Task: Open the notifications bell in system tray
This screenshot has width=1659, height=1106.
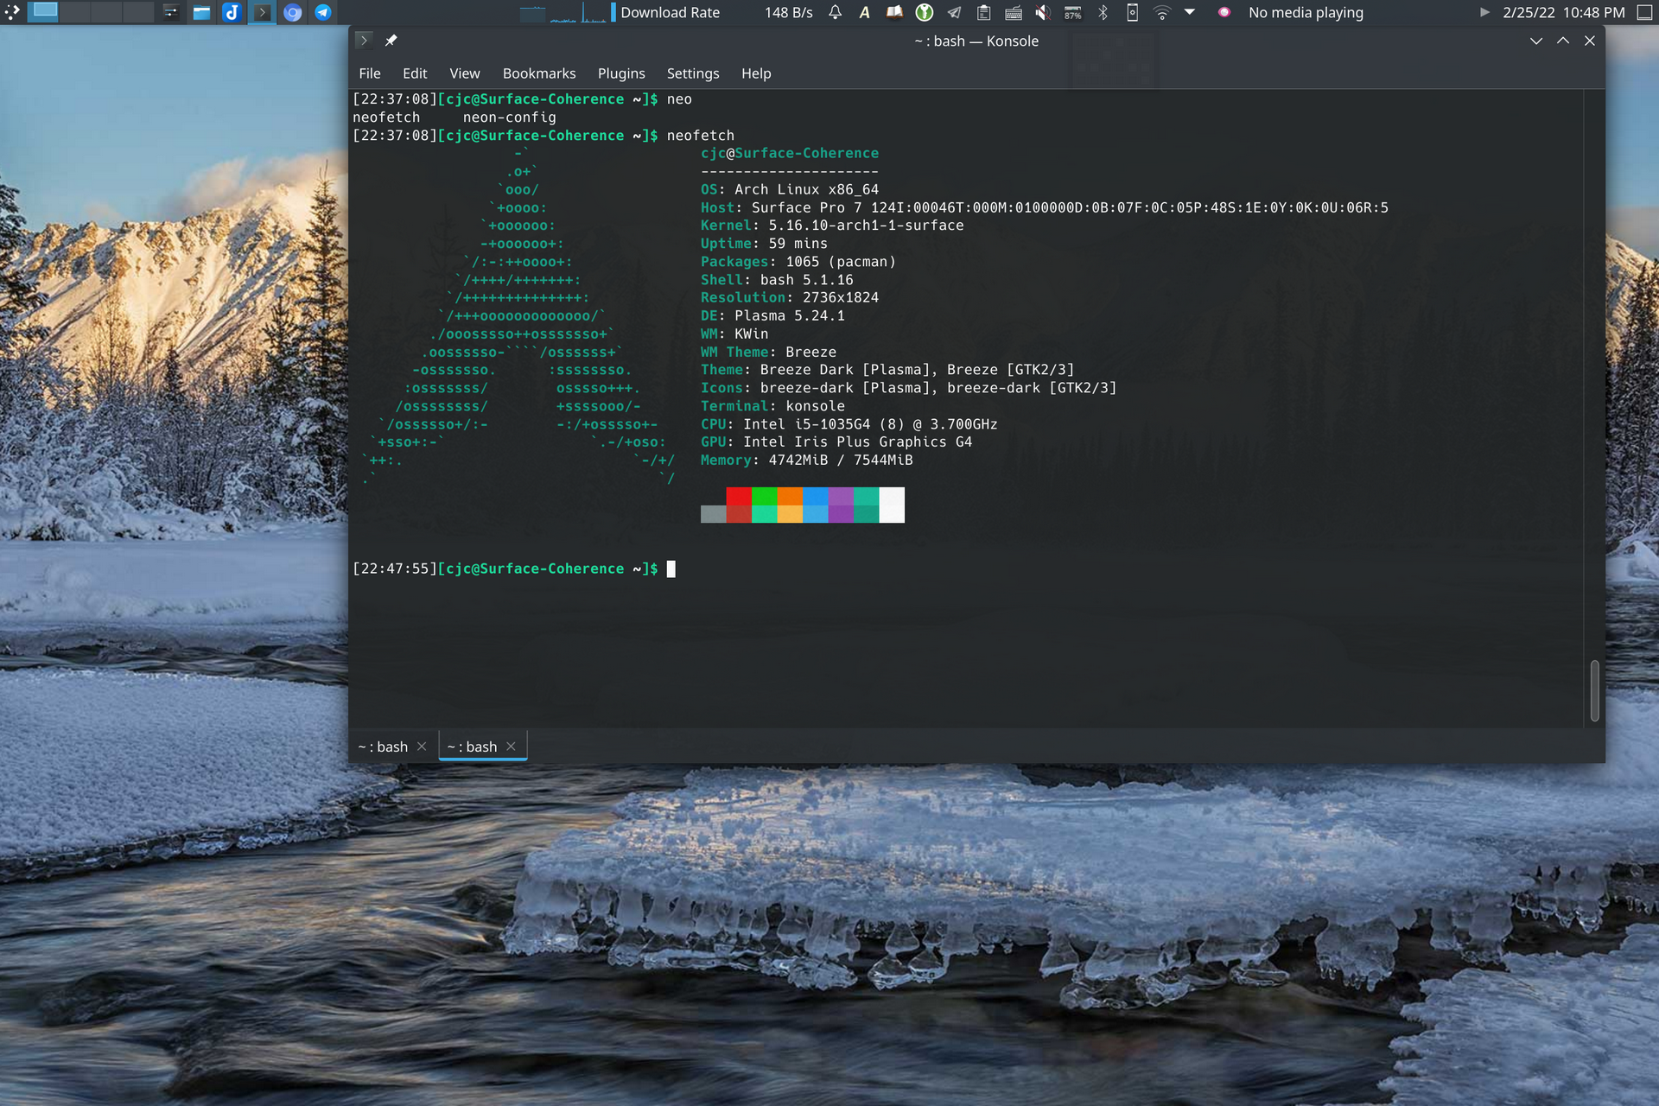Action: pos(835,12)
